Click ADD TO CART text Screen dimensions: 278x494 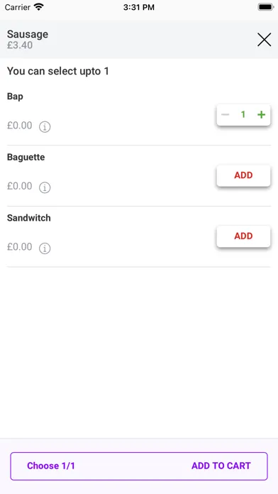coord(221,466)
